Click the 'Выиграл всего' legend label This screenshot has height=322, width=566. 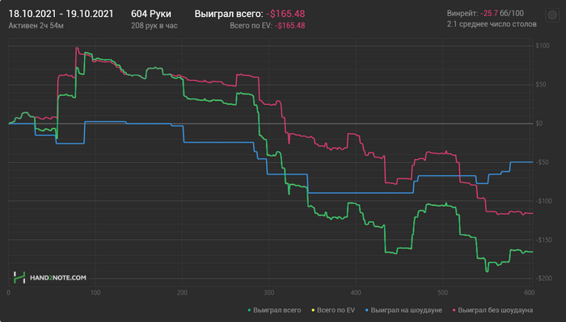pos(277,310)
